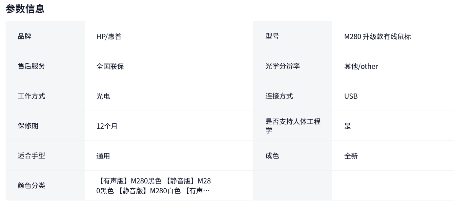Select the 颜色分类 label

pyautogui.click(x=31, y=186)
